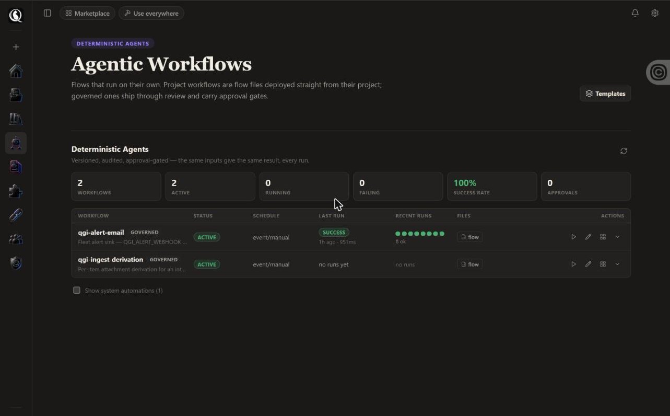Click the Failing count card
The image size is (670, 416).
(398, 187)
